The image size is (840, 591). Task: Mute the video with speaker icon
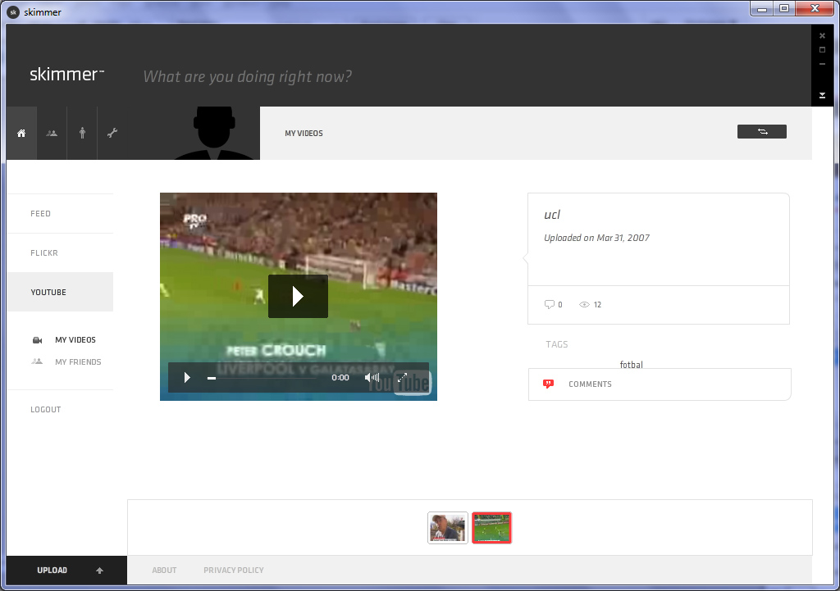372,377
